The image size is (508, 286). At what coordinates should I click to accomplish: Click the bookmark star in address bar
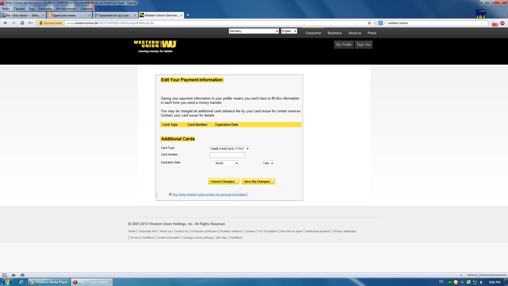tap(369, 23)
